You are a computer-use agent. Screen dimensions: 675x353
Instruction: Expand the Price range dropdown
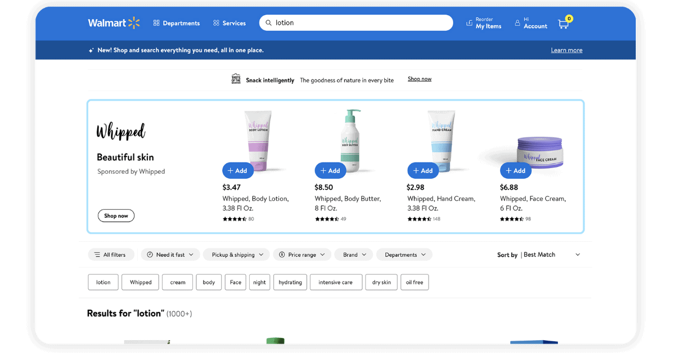coord(302,255)
